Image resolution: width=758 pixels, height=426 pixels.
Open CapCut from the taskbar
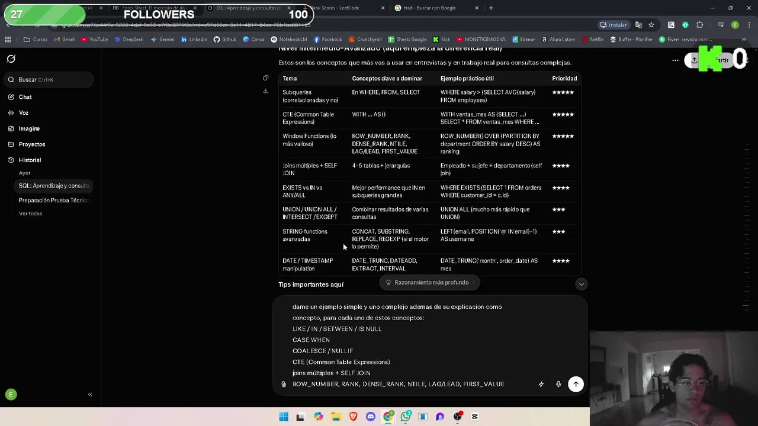tap(475, 417)
